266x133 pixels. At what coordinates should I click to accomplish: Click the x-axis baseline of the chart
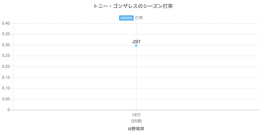click(136, 110)
